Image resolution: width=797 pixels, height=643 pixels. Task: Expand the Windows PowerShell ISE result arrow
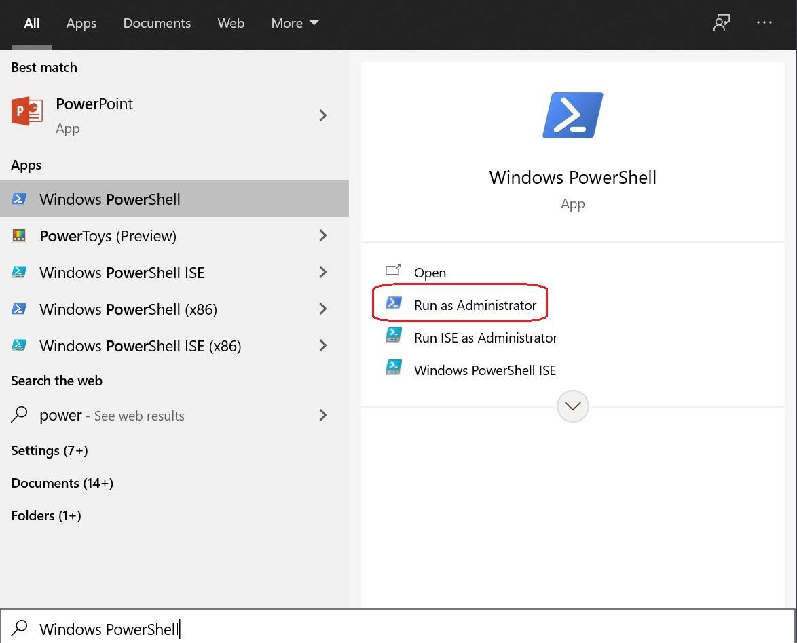pos(322,272)
